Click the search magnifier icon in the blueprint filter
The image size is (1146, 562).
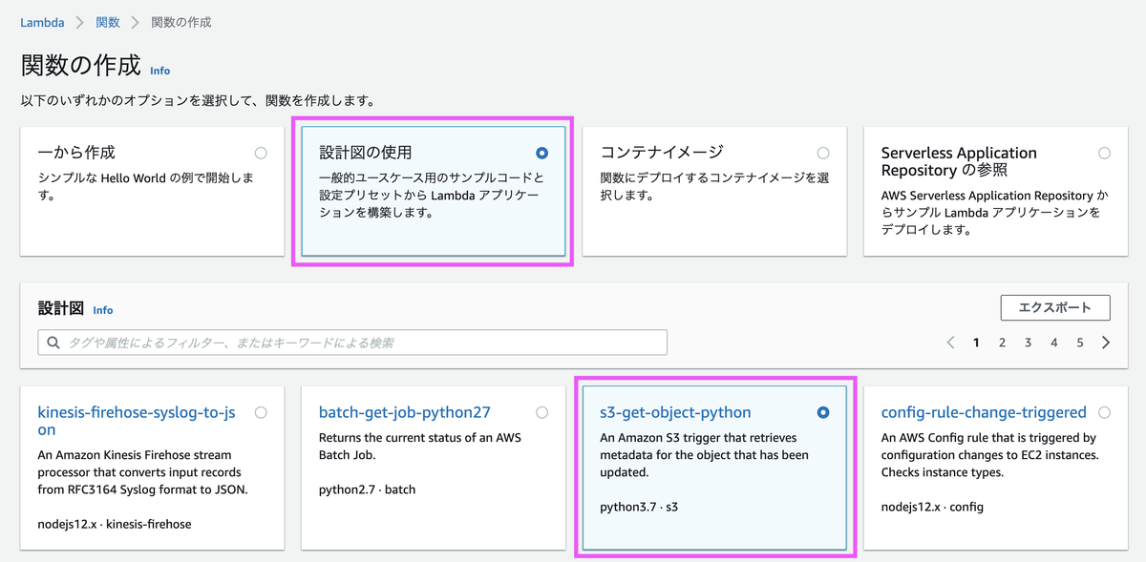(x=53, y=342)
